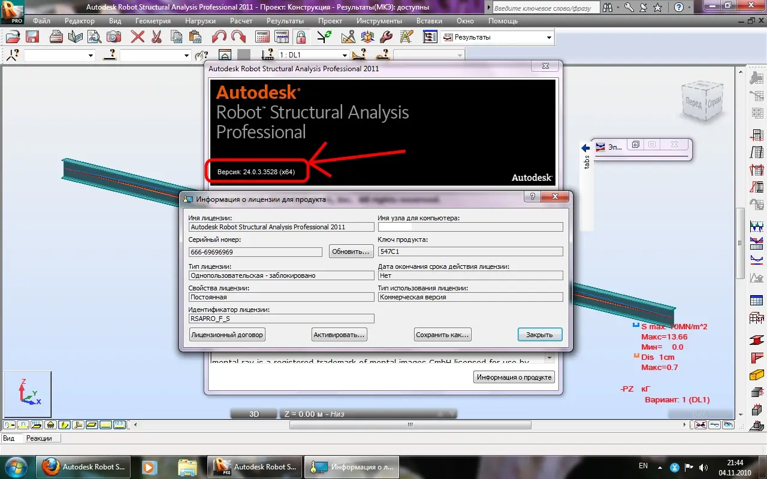Click the Bluetooth tray icon
Image resolution: width=767 pixels, height=479 pixels.
[x=674, y=467]
